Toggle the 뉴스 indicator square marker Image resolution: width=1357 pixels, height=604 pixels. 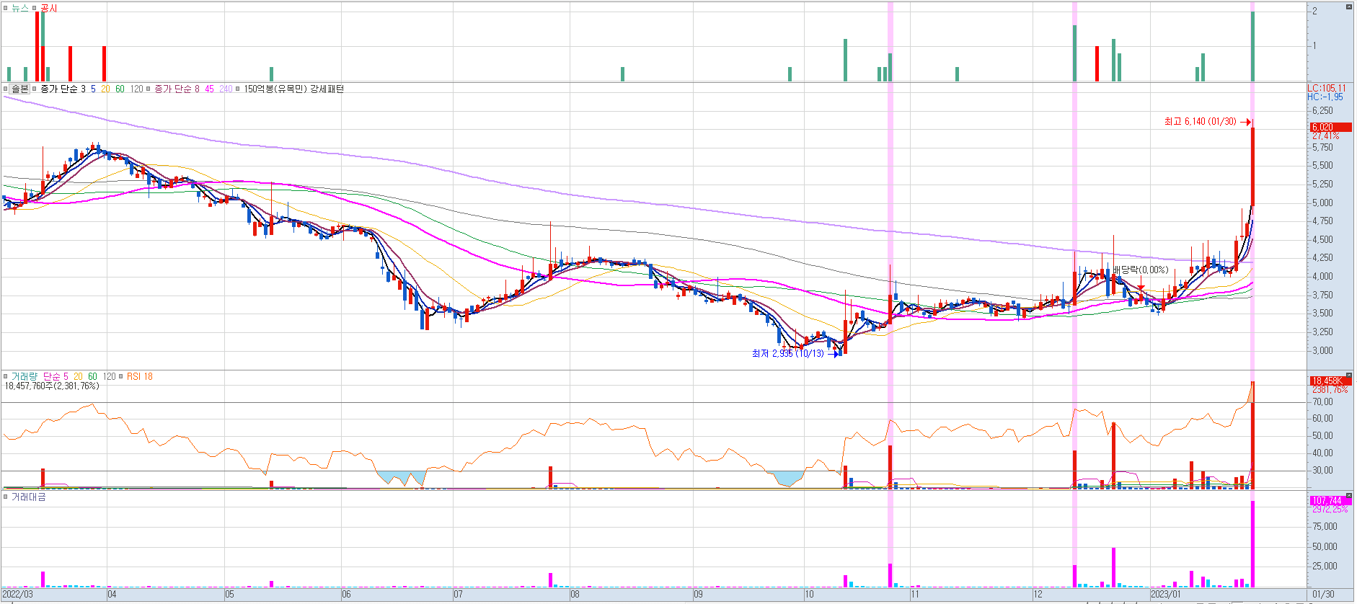6,8
